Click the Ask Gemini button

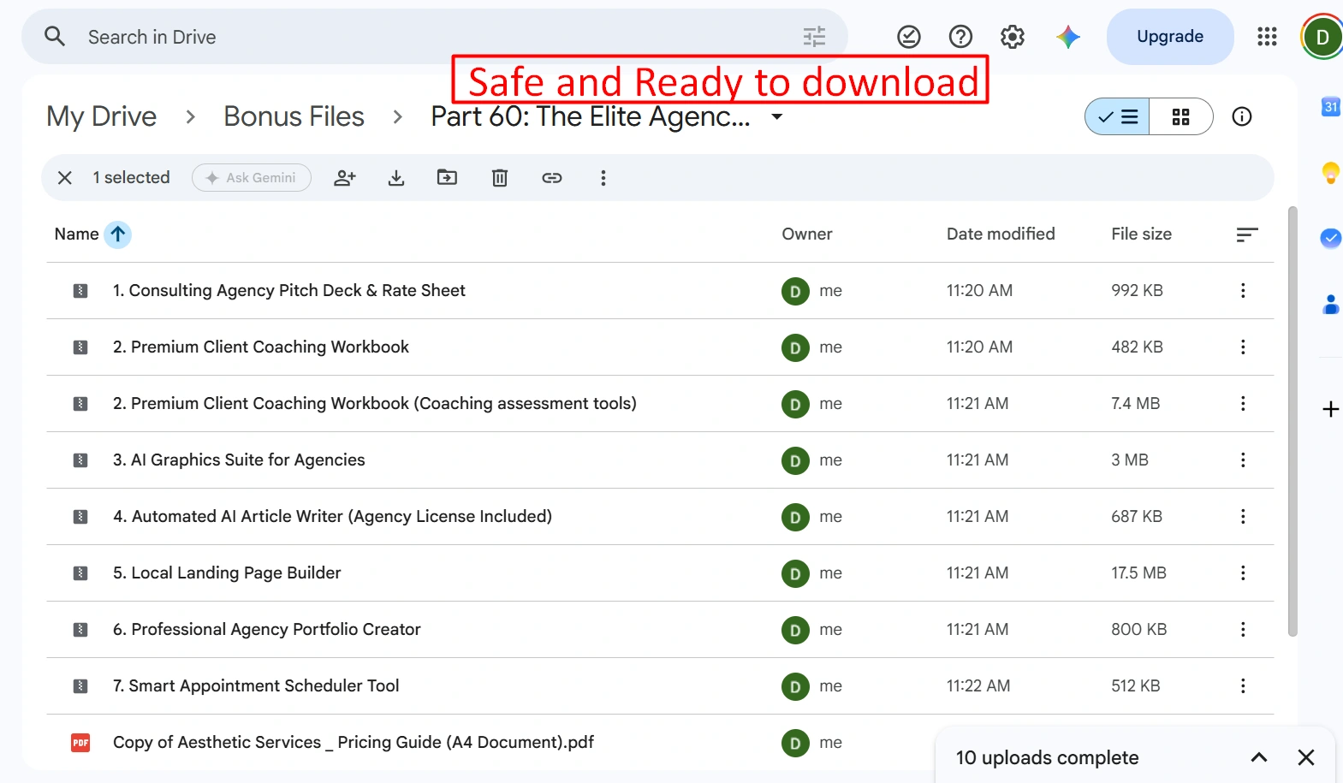click(x=252, y=178)
